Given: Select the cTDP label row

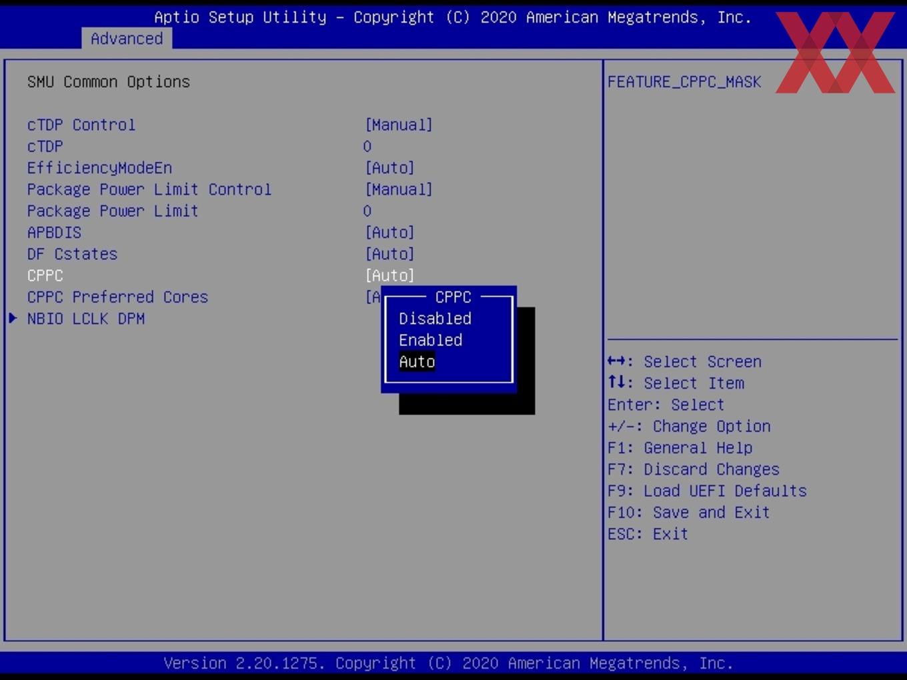Looking at the screenshot, I should coord(45,147).
